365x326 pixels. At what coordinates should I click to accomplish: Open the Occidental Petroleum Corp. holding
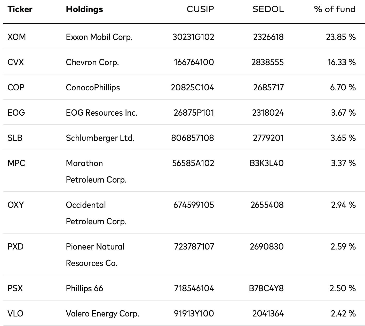point(96,213)
